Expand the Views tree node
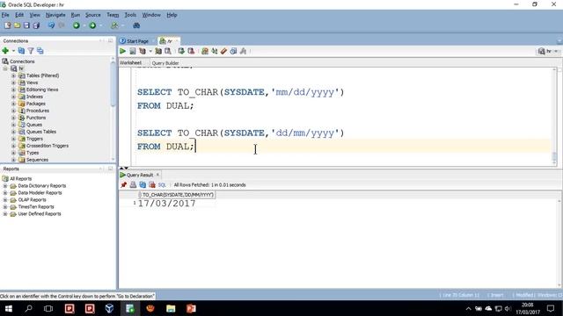563x316 pixels. pos(14,83)
